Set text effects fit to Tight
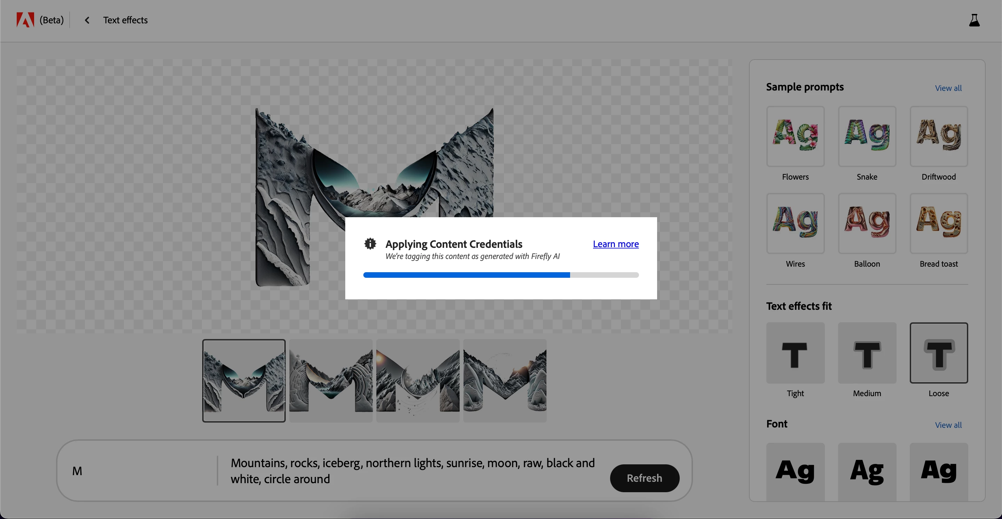Image resolution: width=1002 pixels, height=519 pixels. pos(795,353)
